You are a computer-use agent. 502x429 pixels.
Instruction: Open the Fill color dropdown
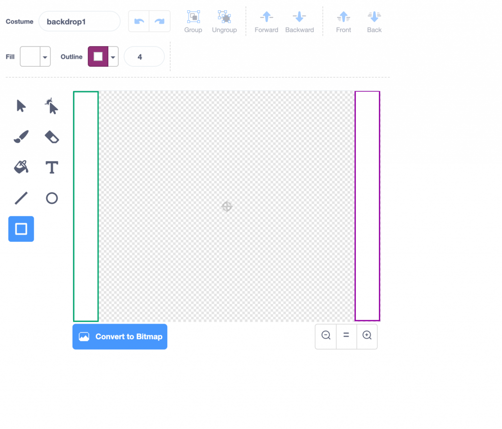[x=45, y=57]
